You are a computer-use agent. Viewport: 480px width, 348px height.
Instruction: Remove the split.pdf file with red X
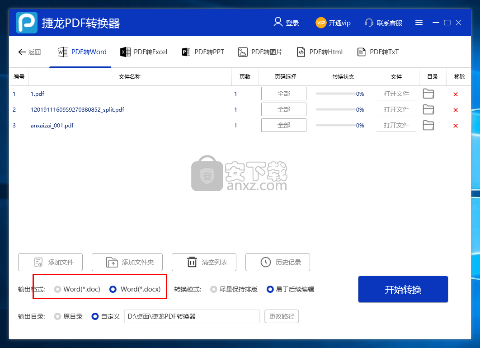(x=456, y=110)
